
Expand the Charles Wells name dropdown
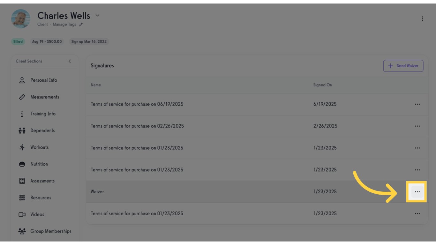click(x=97, y=15)
